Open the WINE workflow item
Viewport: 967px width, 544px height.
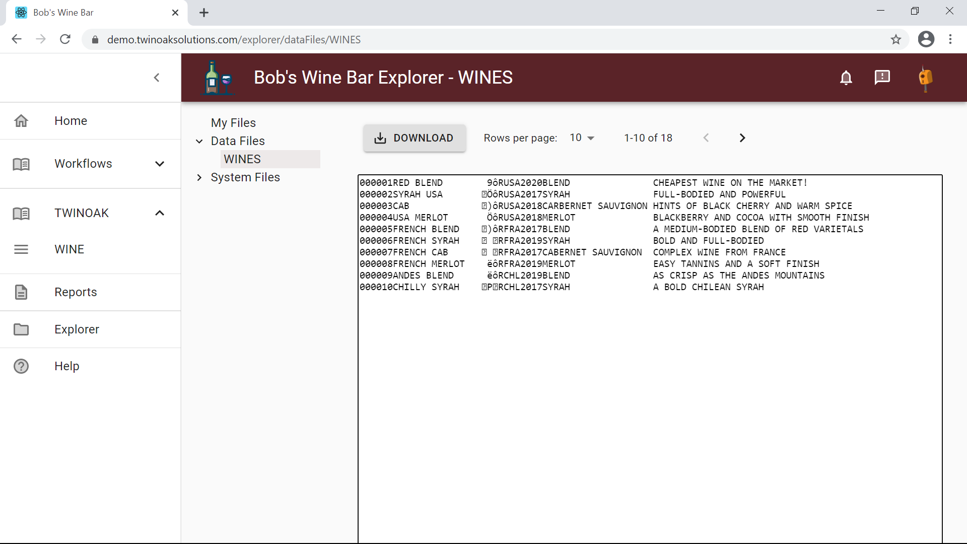click(91, 249)
